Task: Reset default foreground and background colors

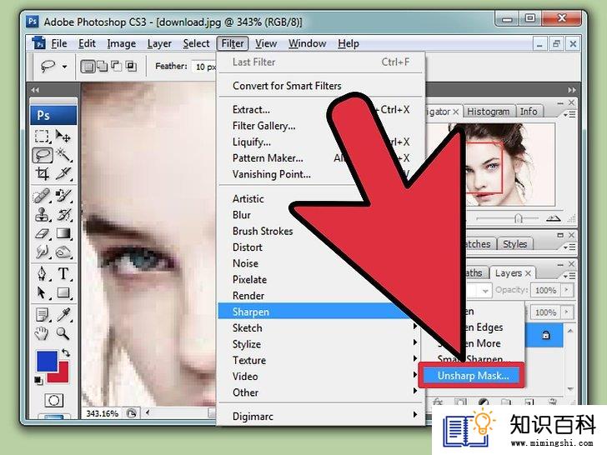Action: click(x=38, y=380)
